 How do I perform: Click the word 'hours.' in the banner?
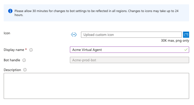coord(19,15)
